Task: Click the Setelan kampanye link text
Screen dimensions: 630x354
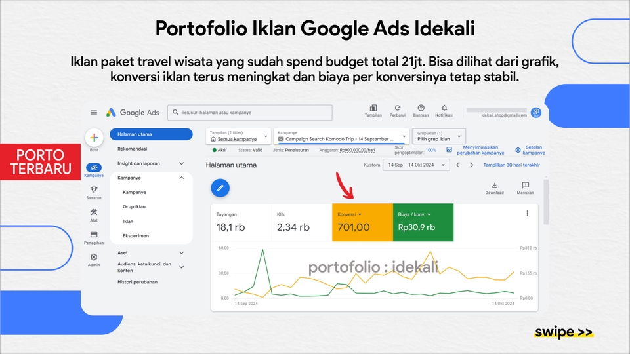Action: tap(534, 150)
